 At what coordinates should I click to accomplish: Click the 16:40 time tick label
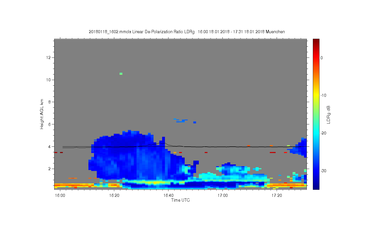[x=168, y=196]
